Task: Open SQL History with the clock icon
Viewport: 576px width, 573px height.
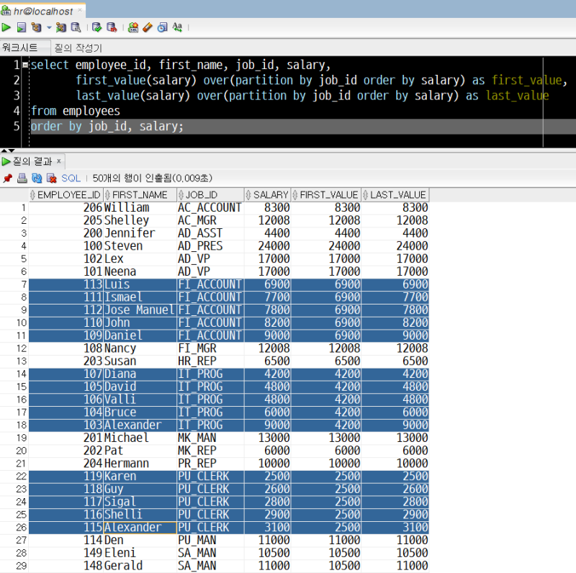Action: point(164,27)
